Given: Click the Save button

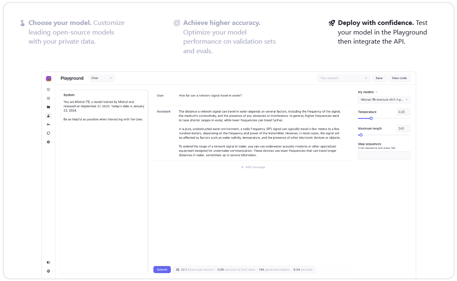Looking at the screenshot, I should pyautogui.click(x=379, y=78).
